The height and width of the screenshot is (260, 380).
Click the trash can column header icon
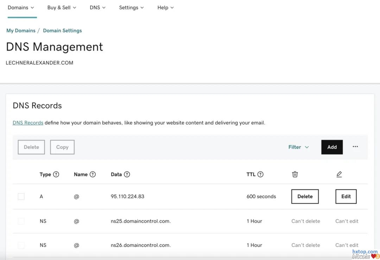click(x=295, y=174)
